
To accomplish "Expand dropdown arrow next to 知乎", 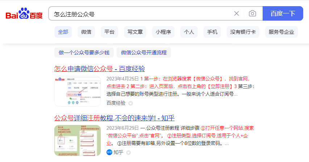I will pyautogui.click(x=129, y=153).
